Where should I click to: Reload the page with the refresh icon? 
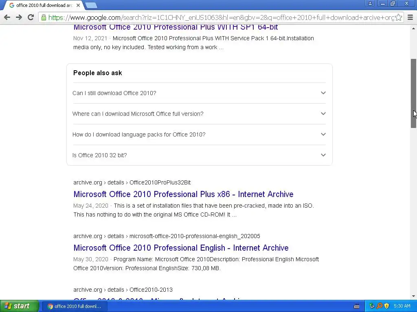pyautogui.click(x=31, y=17)
